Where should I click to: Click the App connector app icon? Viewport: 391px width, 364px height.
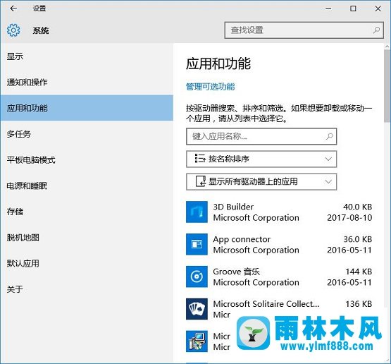(x=197, y=244)
